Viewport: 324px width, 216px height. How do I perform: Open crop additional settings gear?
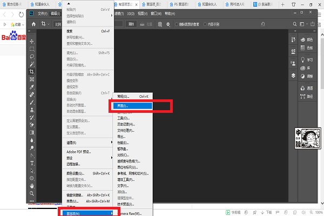click(x=168, y=24)
